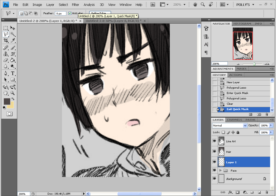This screenshot has height=196, width=276.
Task: Open the Select menu
Action: point(63,5)
